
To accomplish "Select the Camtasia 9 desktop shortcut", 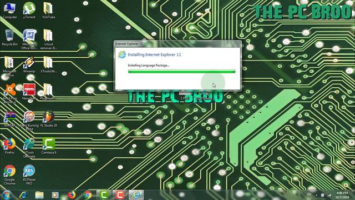I will [x=48, y=146].
